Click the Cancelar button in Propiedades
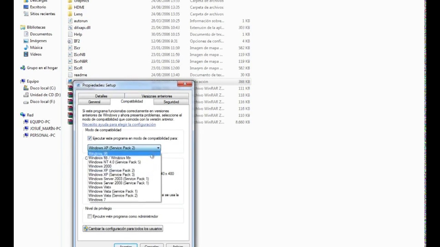 pos(152,246)
